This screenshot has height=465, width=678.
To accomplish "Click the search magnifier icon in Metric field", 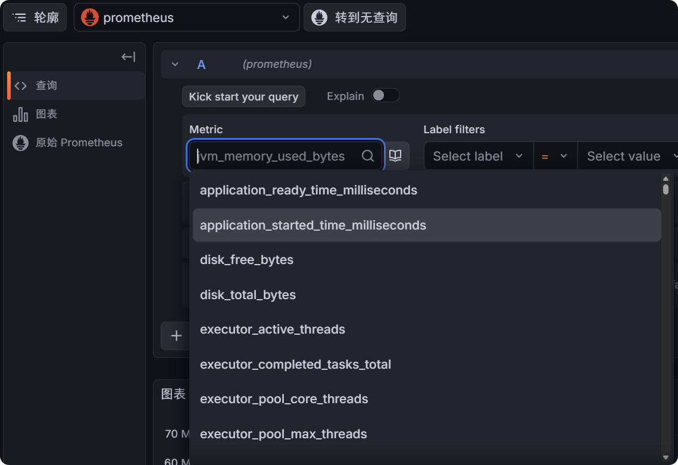I will [368, 156].
